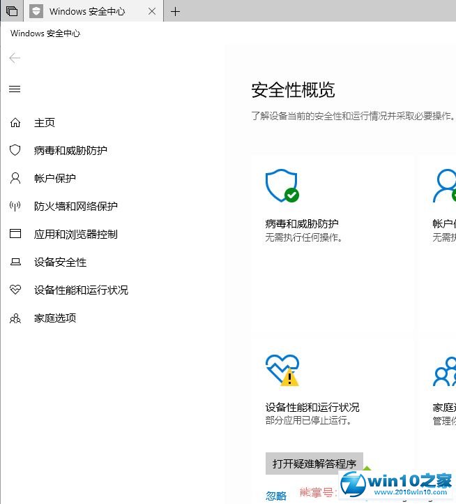The height and width of the screenshot is (504, 456).
Task: Click the wireless icon for 防火墙和网络保护
Action: [x=15, y=207]
